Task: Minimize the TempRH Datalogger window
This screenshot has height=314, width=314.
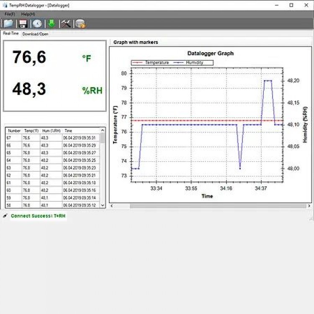Action: click(x=277, y=5)
